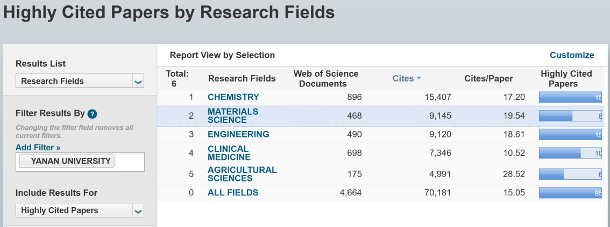The image size is (610, 227).
Task: Click the Materials Science highly cited bar
Action: point(570,116)
